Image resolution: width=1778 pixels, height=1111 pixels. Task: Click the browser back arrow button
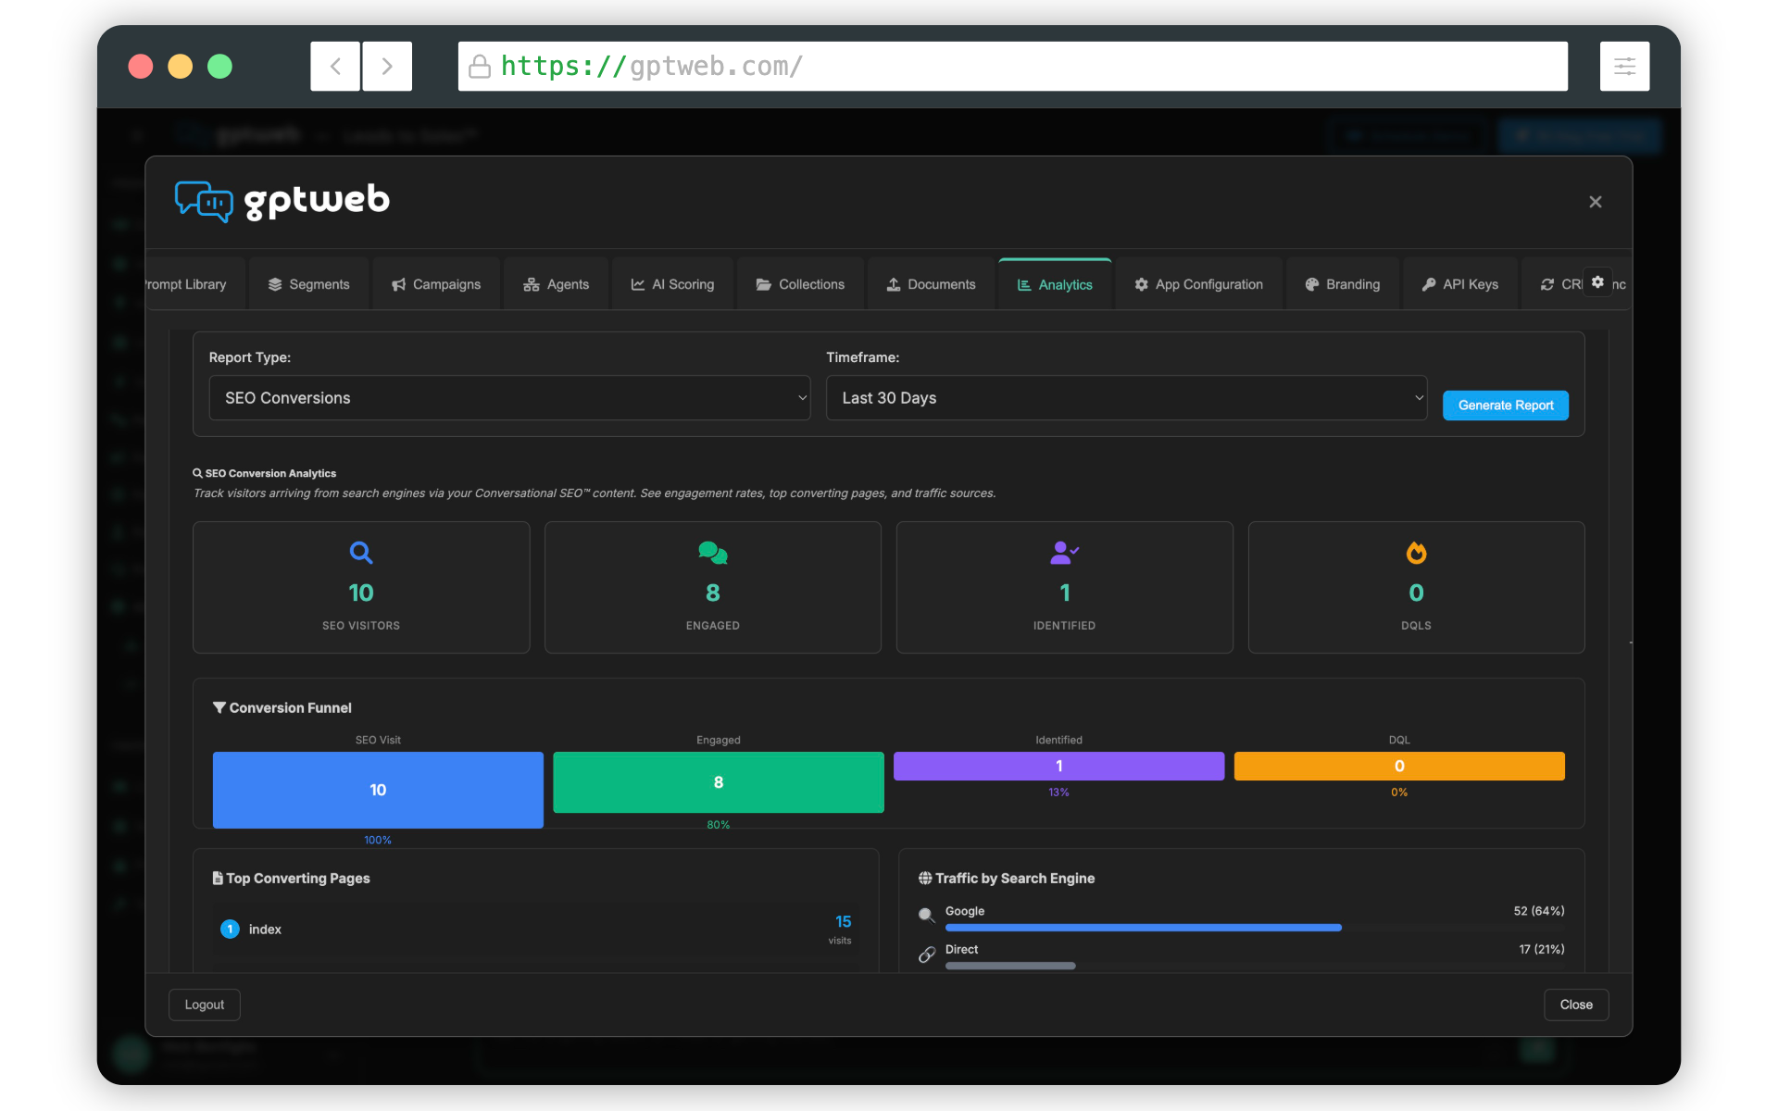click(335, 66)
